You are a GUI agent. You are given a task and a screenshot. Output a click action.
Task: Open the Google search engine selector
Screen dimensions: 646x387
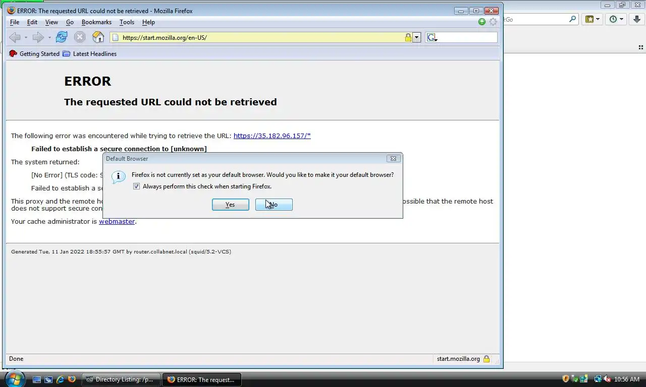(432, 37)
